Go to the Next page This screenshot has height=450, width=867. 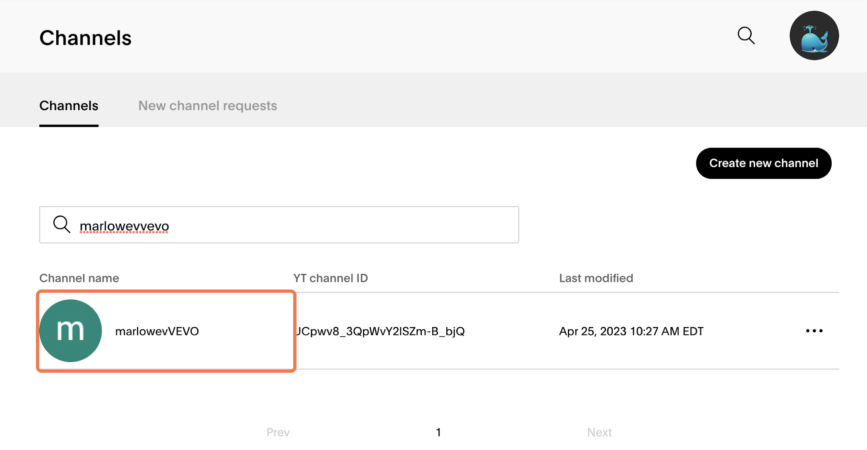click(x=599, y=432)
